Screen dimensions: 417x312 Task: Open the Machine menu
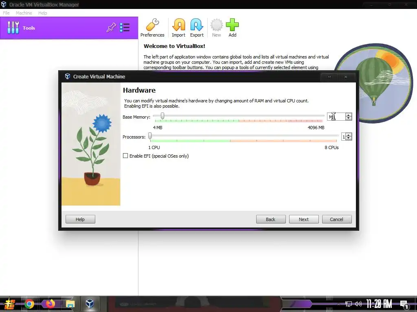pos(24,13)
